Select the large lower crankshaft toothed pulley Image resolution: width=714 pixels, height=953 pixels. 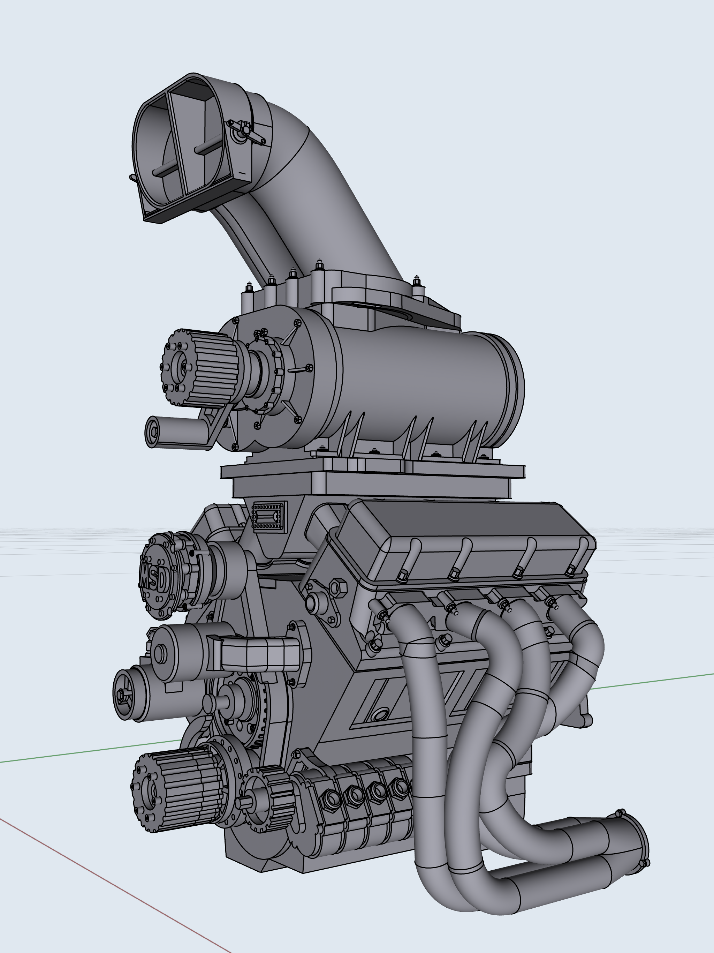pyautogui.click(x=181, y=790)
